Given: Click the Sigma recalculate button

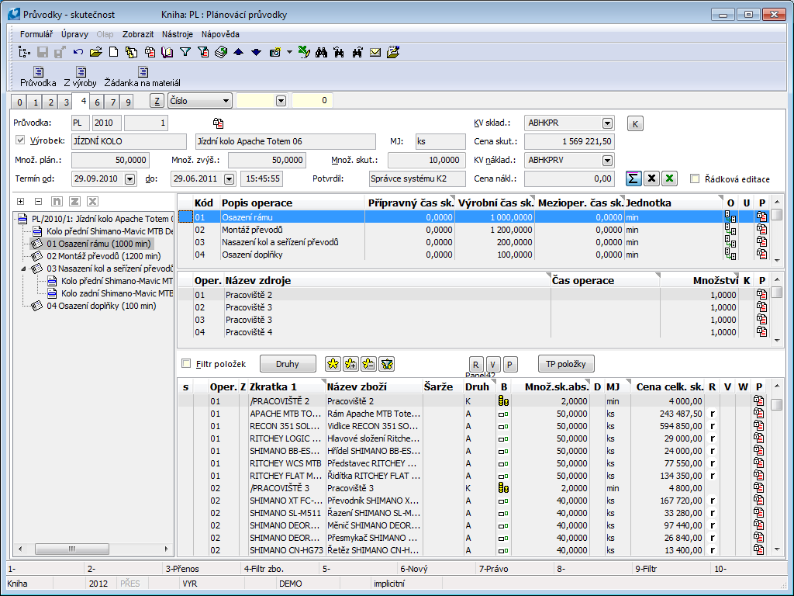Looking at the screenshot, I should pos(633,178).
